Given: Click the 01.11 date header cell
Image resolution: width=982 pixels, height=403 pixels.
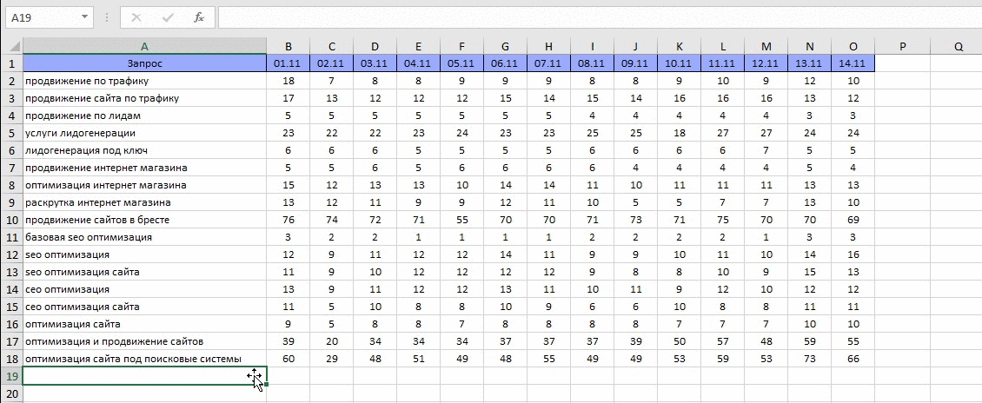Looking at the screenshot, I should [x=289, y=63].
